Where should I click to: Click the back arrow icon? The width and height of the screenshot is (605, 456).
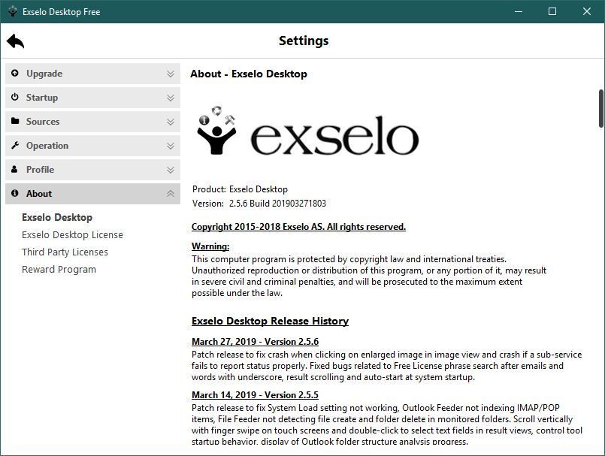pos(16,41)
